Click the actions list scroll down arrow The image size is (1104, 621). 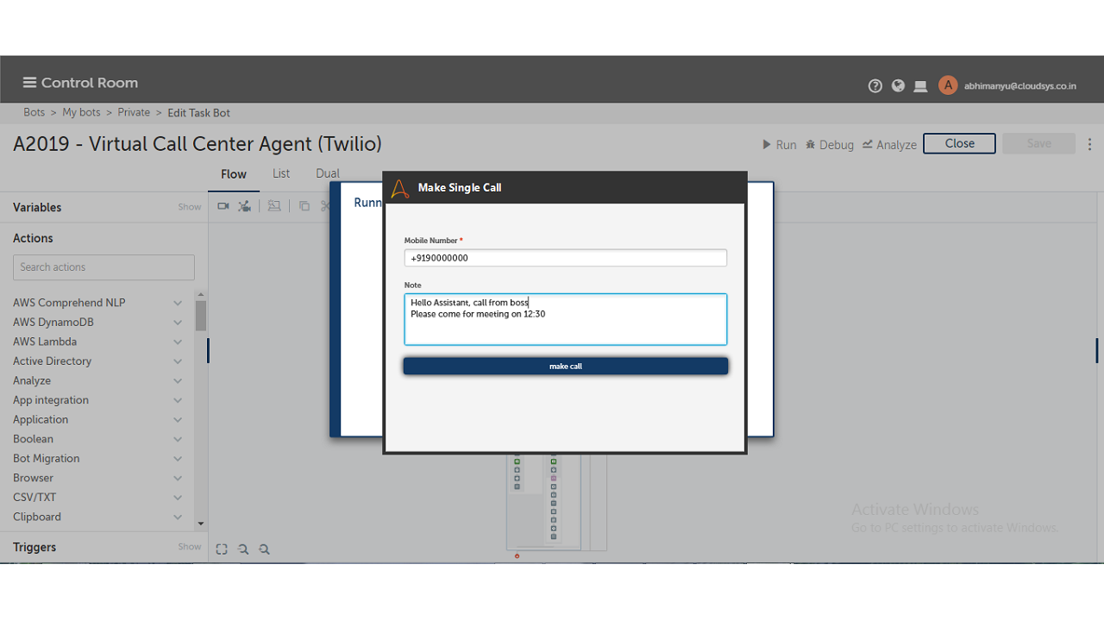point(201,524)
